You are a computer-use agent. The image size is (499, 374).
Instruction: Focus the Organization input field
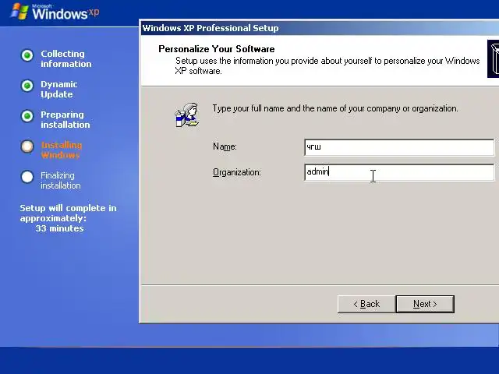[x=399, y=172]
